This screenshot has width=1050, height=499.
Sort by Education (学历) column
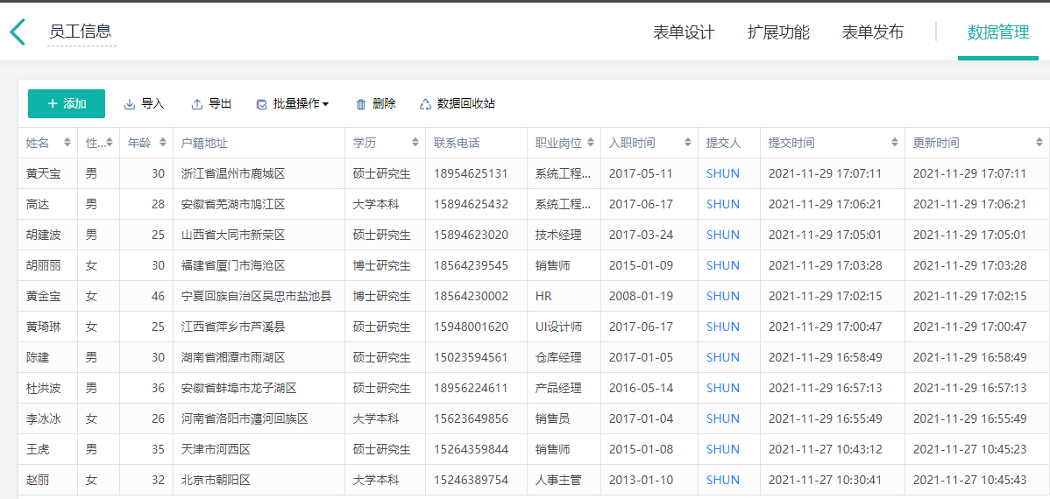pyautogui.click(x=415, y=143)
